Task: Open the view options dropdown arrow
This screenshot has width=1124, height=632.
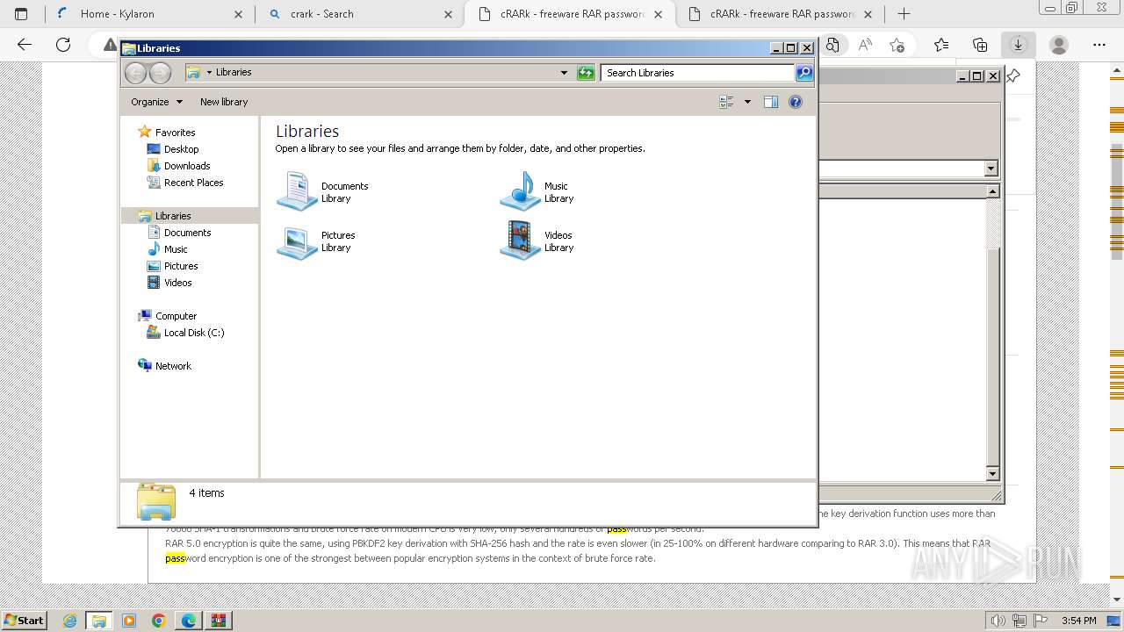Action: click(747, 102)
